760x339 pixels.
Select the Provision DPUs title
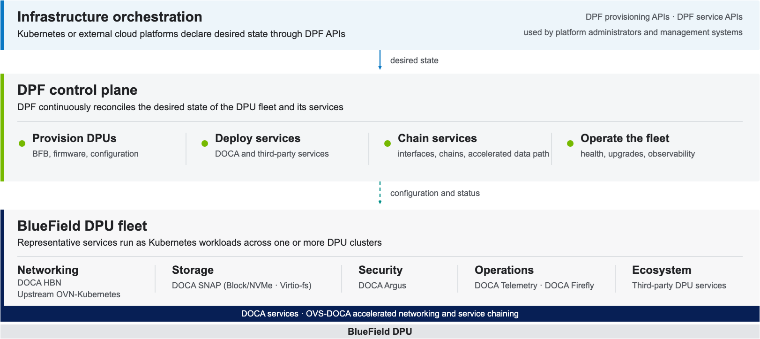coord(75,138)
